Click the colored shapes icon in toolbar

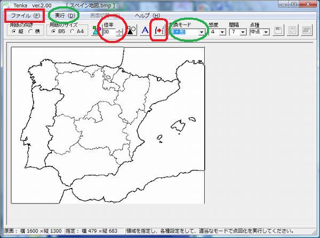96,31
